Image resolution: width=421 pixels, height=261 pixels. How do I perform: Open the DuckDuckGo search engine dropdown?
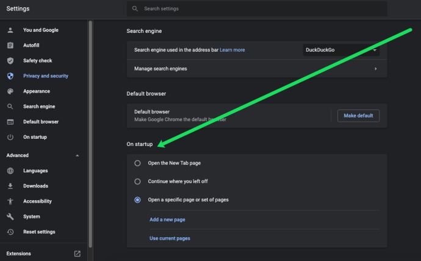[341, 50]
